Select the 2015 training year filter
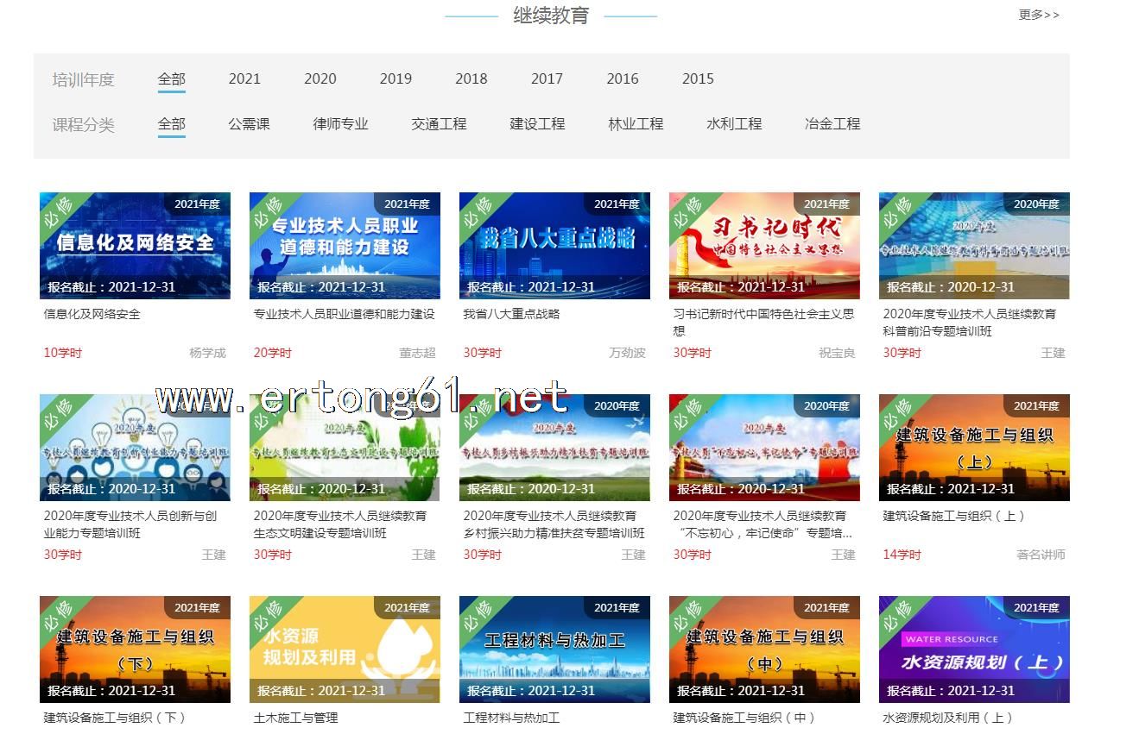Screen dimensions: 1139x734 click(x=698, y=78)
